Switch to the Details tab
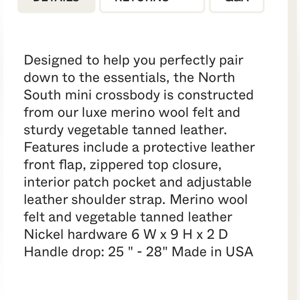300x300 pixels. pos(56,5)
